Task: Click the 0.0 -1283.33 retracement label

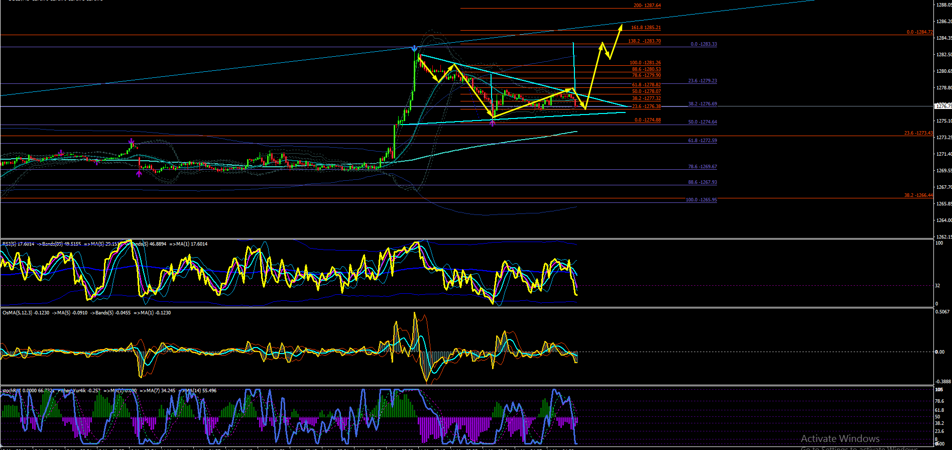Action: pos(704,44)
